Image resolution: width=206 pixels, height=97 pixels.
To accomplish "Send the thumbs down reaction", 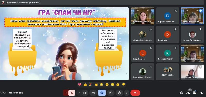I will (123, 85).
